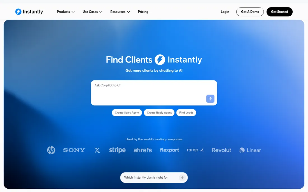The height and width of the screenshot is (192, 308).
Task: Click 'Used by the world's leading companies' text
Action: (x=154, y=139)
